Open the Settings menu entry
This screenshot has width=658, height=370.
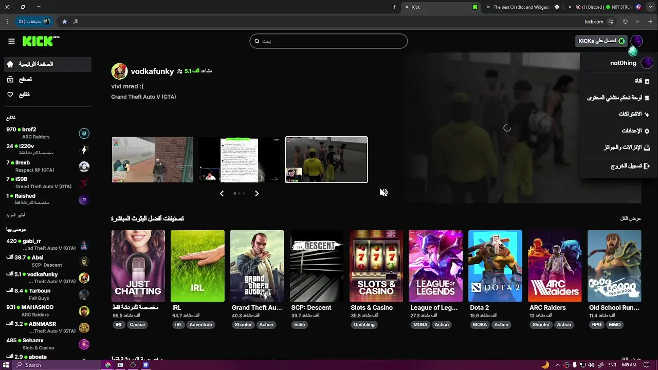(619, 131)
